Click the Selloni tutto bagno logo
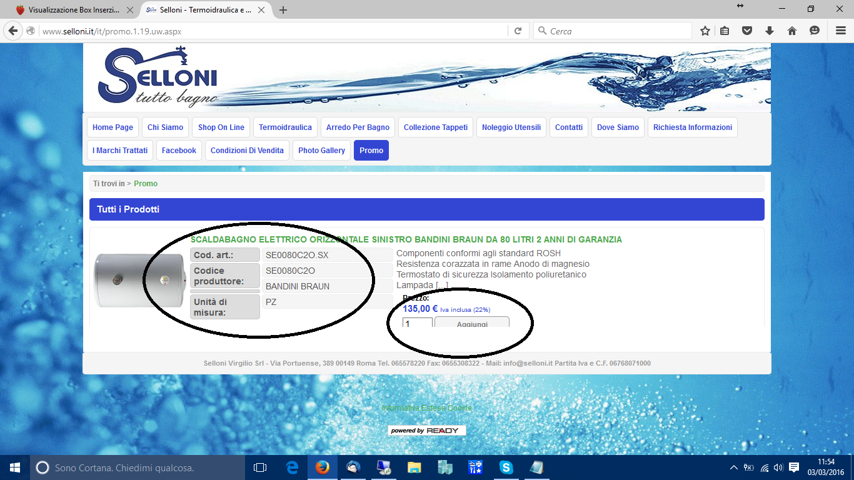Screen dimensions: 854x480 coord(158,76)
